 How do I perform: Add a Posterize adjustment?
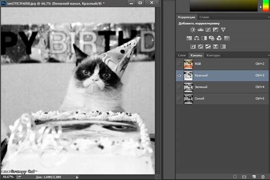(200, 46)
